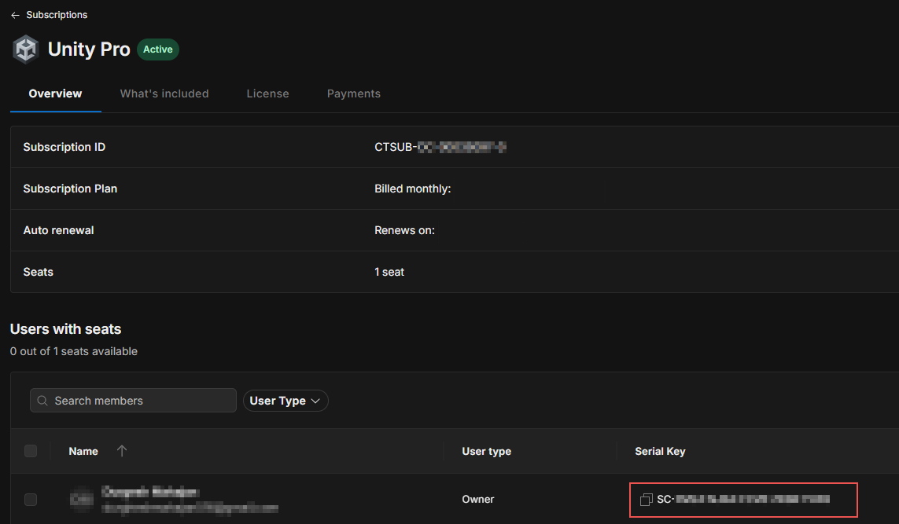
Task: Select the Overview tab
Action: click(x=55, y=93)
